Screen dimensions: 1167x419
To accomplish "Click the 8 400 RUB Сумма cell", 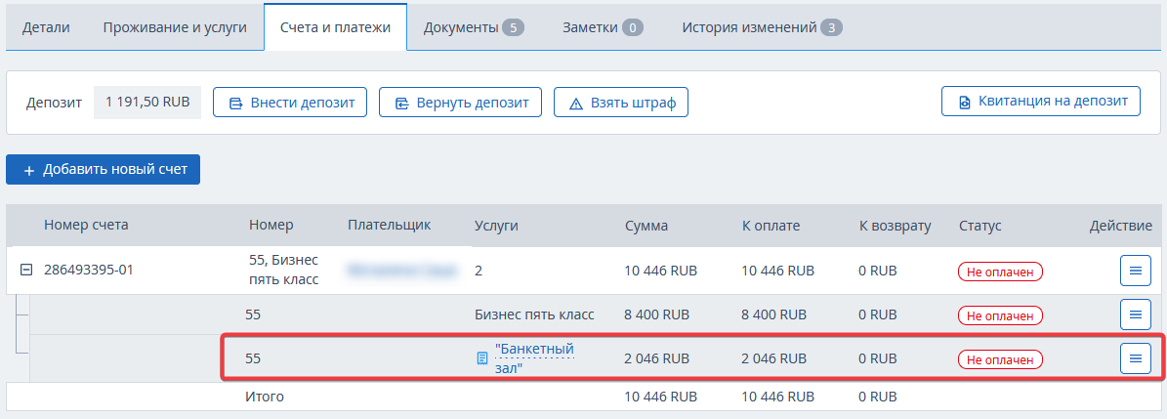I will (657, 314).
